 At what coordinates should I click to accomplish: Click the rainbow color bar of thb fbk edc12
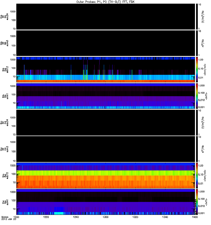click(x=197, y=69)
